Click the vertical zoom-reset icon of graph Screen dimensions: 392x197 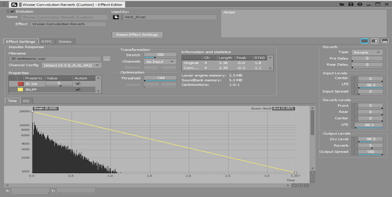[313, 177]
